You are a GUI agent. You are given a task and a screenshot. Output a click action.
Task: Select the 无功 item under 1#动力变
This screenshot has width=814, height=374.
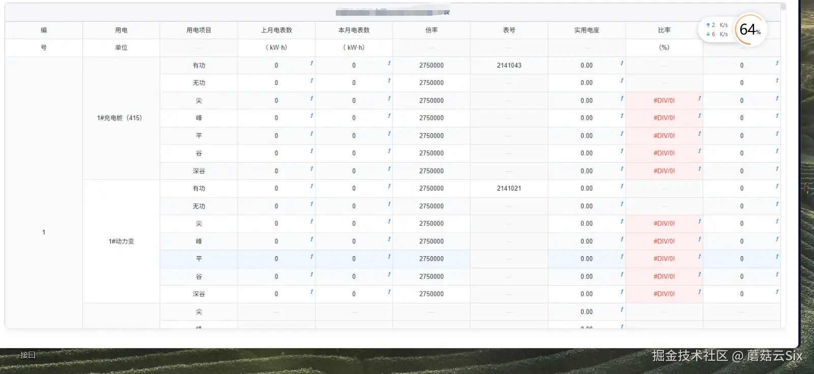point(199,206)
